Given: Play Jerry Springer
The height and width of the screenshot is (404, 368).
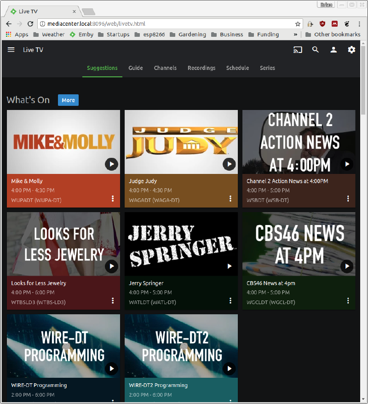Looking at the screenshot, I should click(x=229, y=266).
